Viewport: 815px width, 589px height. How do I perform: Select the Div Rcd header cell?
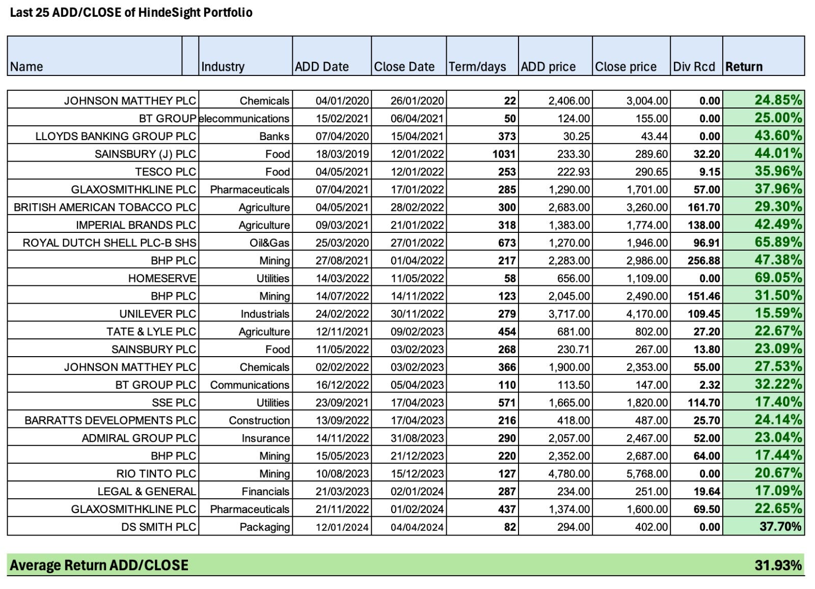[x=696, y=56]
